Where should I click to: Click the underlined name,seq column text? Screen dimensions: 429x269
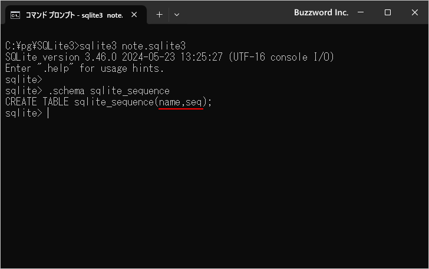[x=181, y=102]
